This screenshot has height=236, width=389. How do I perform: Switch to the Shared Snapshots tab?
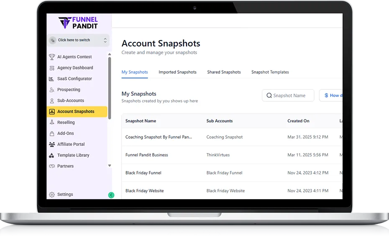coord(224,72)
